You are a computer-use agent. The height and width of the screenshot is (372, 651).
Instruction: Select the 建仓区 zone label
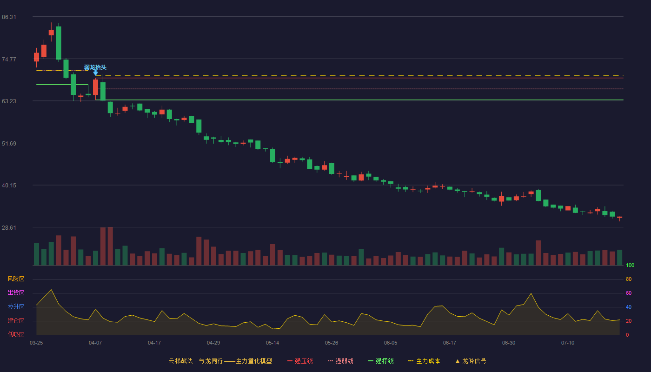point(16,321)
